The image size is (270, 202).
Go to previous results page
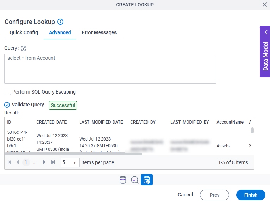tap(17, 162)
